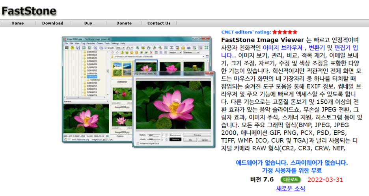Click the forward arrow navigation icon
369x196 pixels.
117,53
